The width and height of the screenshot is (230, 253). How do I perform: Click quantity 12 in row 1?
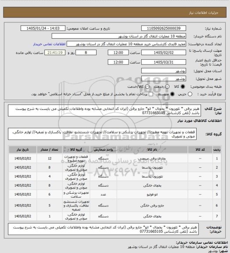point(50,159)
